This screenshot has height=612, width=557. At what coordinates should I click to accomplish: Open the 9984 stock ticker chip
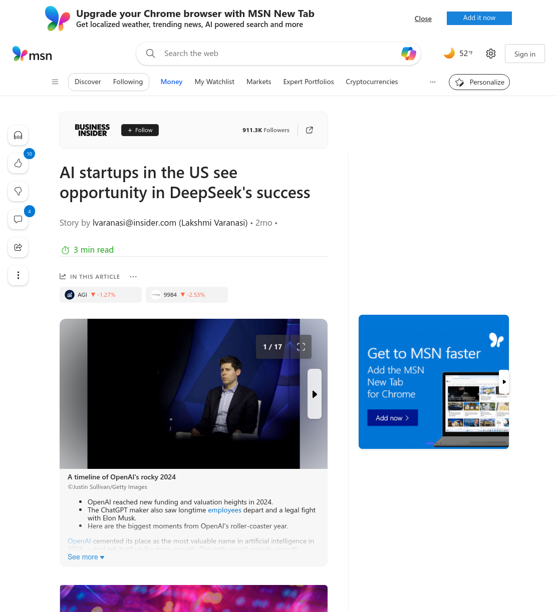click(187, 295)
